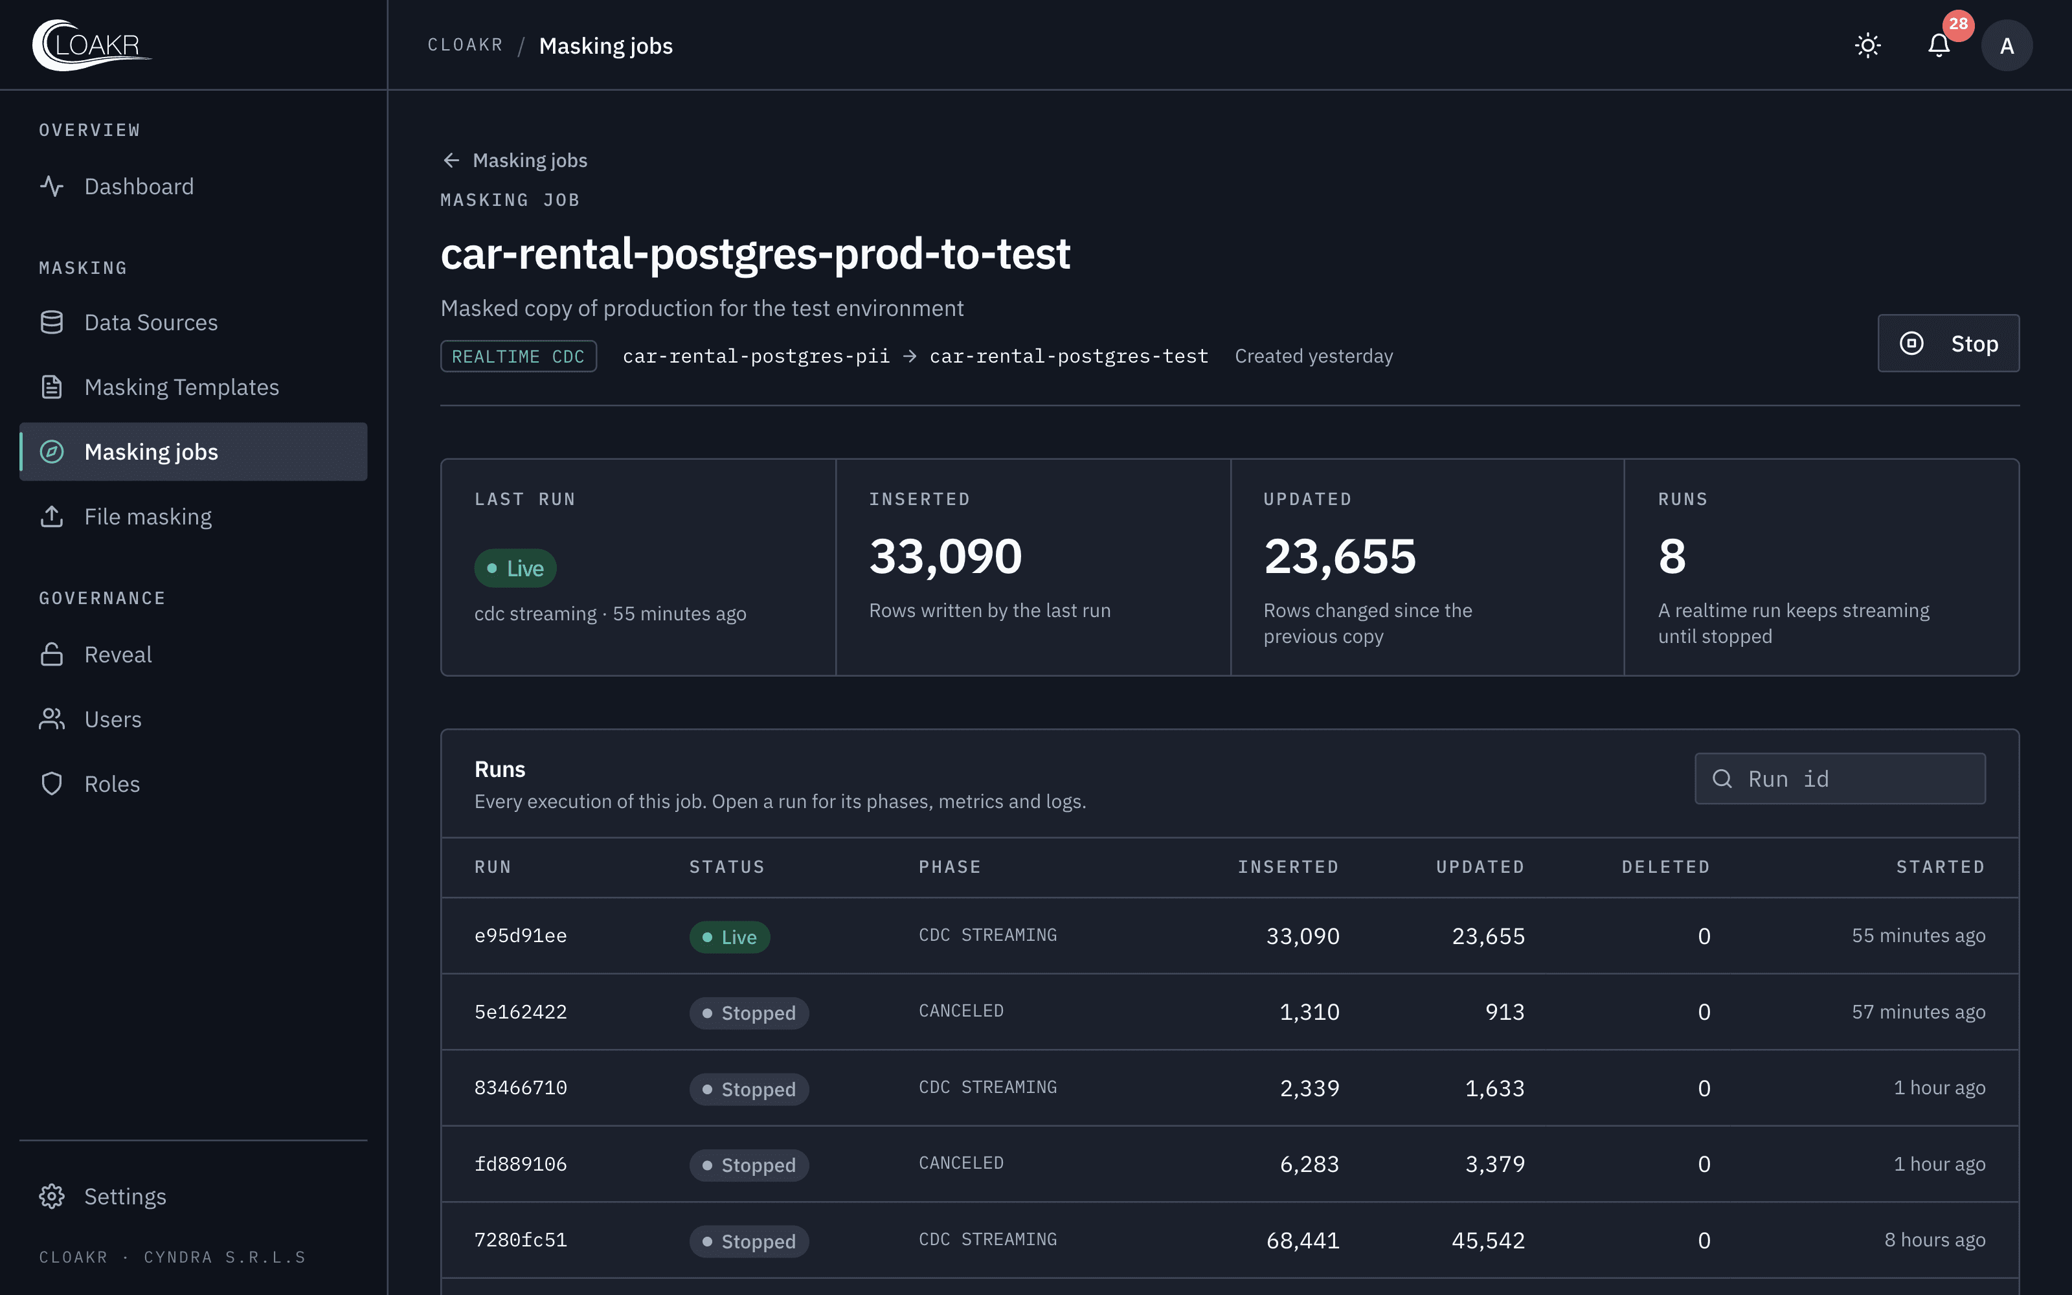
Task: Click the Data Sources database icon
Action: pos(52,322)
